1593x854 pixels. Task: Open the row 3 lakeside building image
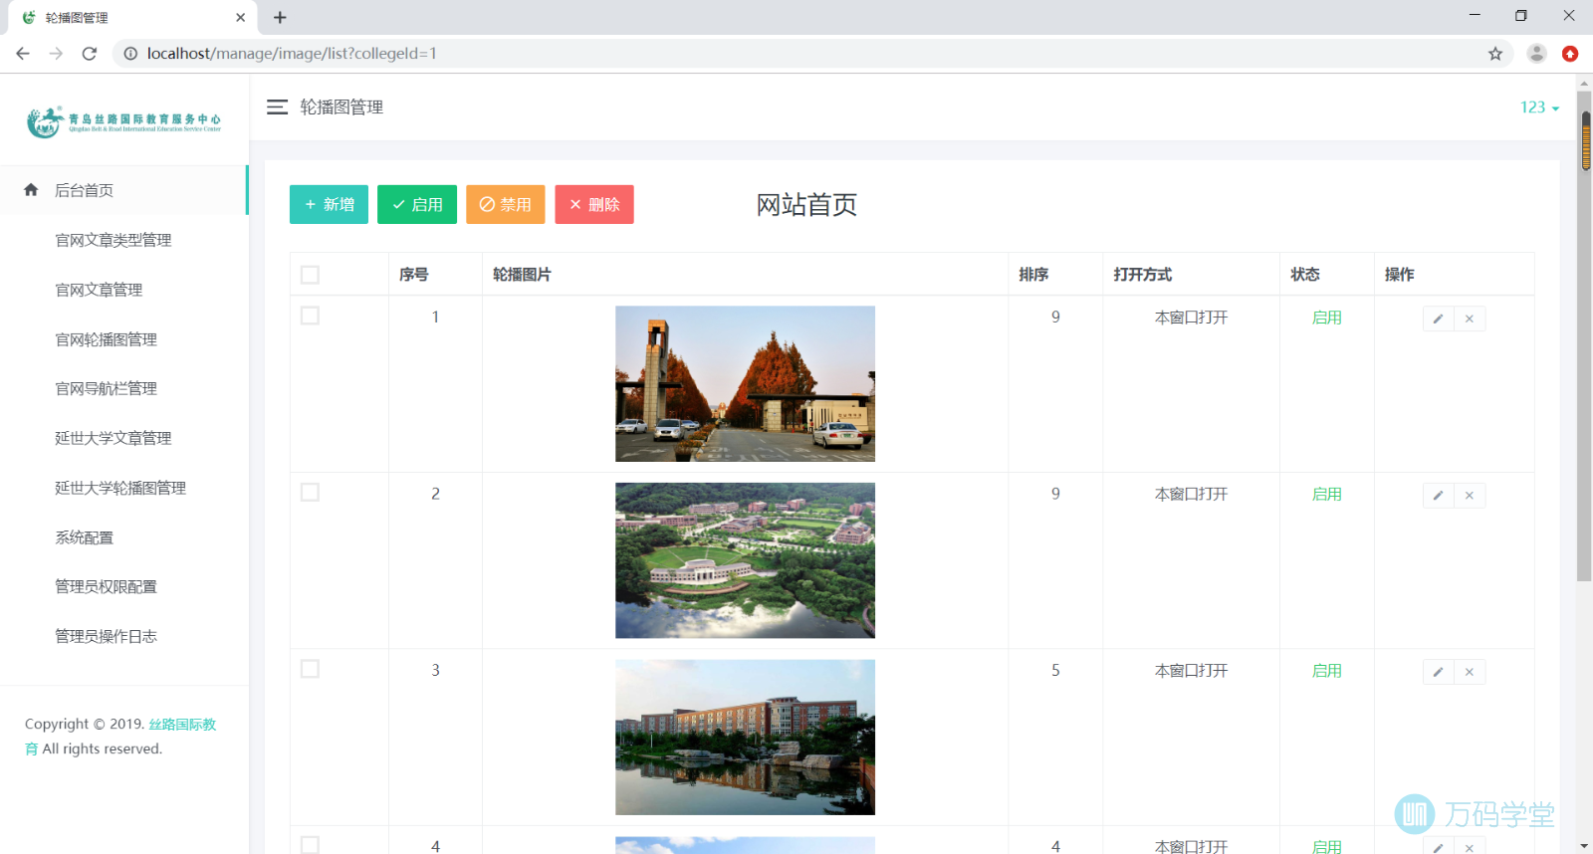pos(745,738)
